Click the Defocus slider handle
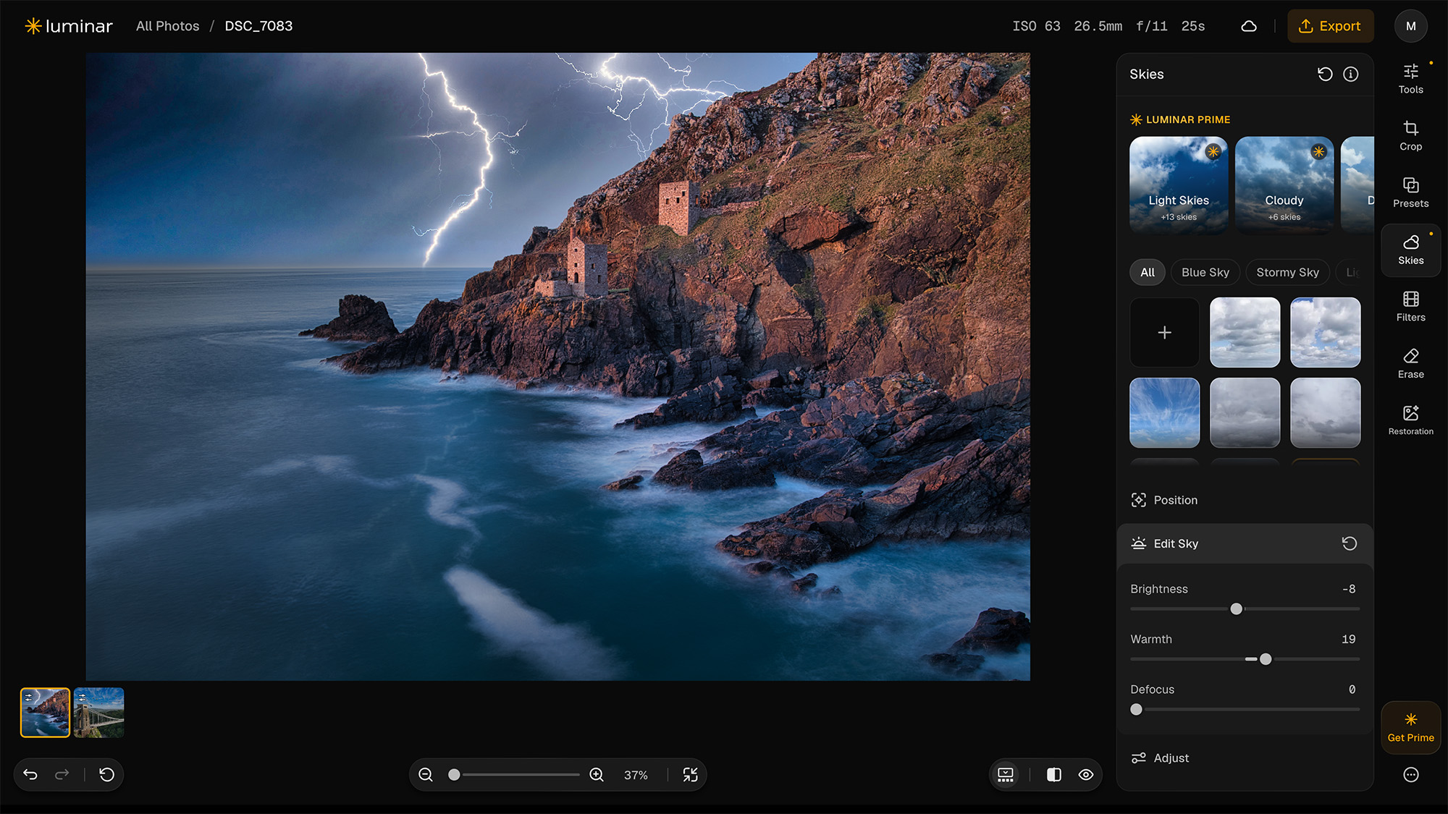1448x814 pixels. 1137,710
